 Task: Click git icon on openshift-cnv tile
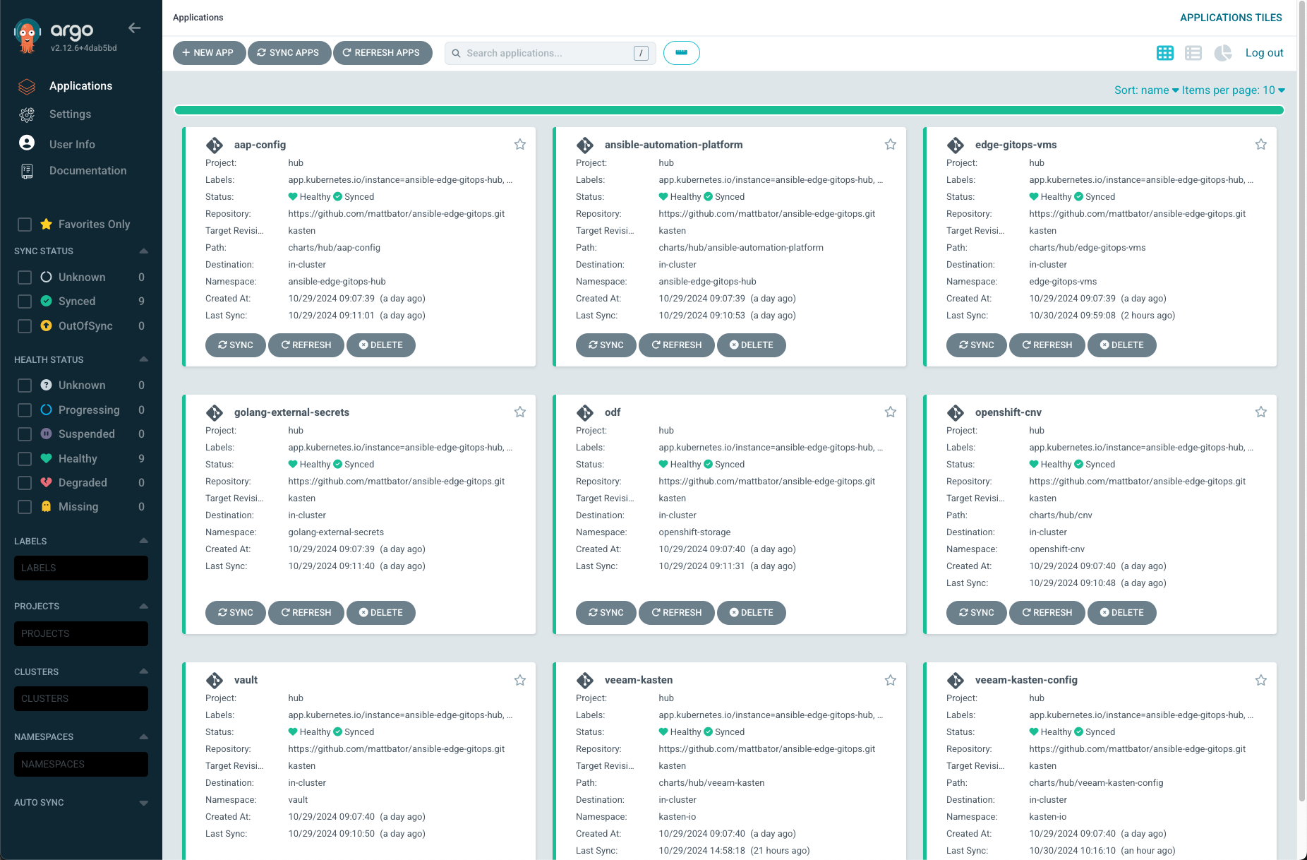coord(956,412)
